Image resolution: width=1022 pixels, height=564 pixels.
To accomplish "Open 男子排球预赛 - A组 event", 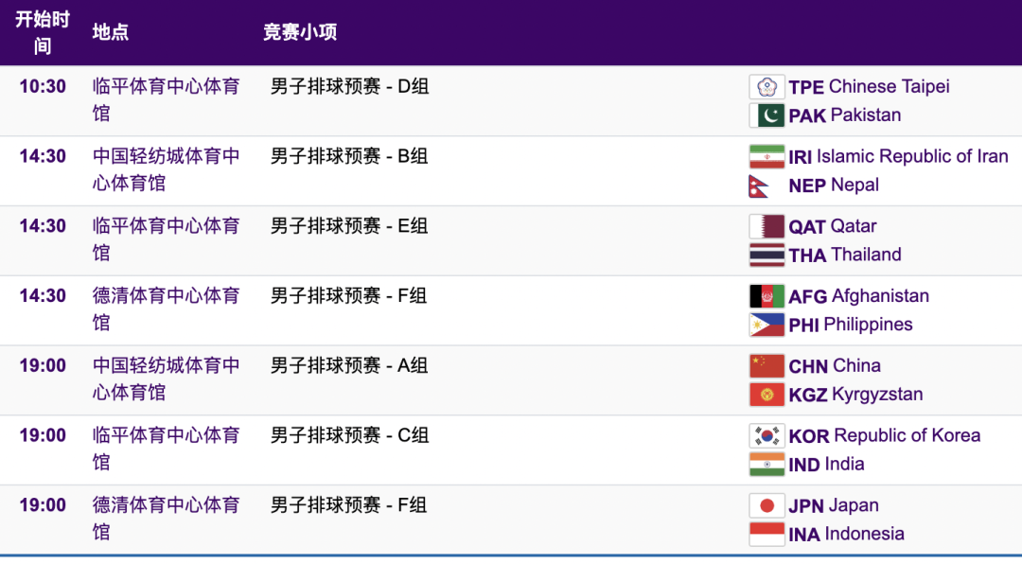I will (349, 366).
